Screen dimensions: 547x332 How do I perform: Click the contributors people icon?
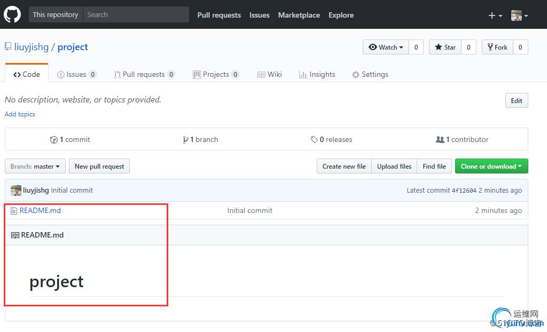point(440,139)
